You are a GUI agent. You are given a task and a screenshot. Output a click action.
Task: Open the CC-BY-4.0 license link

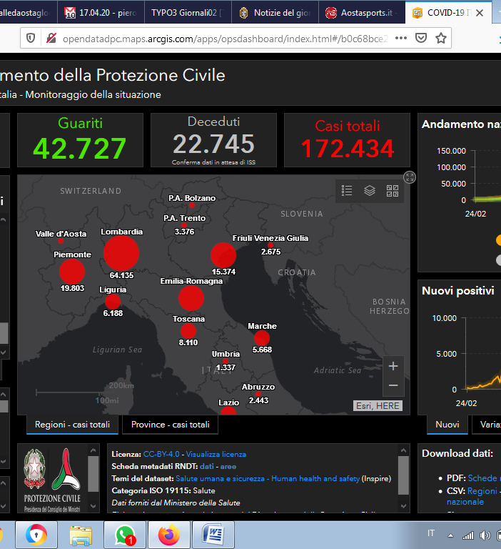tap(161, 454)
